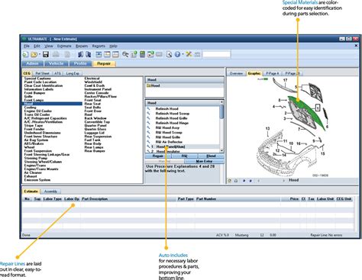362x280 pixels.
Task: Select R&I Hood Assy operation
Action: (167, 127)
